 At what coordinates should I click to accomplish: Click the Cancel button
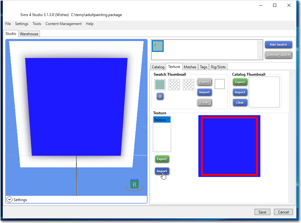click(x=283, y=212)
